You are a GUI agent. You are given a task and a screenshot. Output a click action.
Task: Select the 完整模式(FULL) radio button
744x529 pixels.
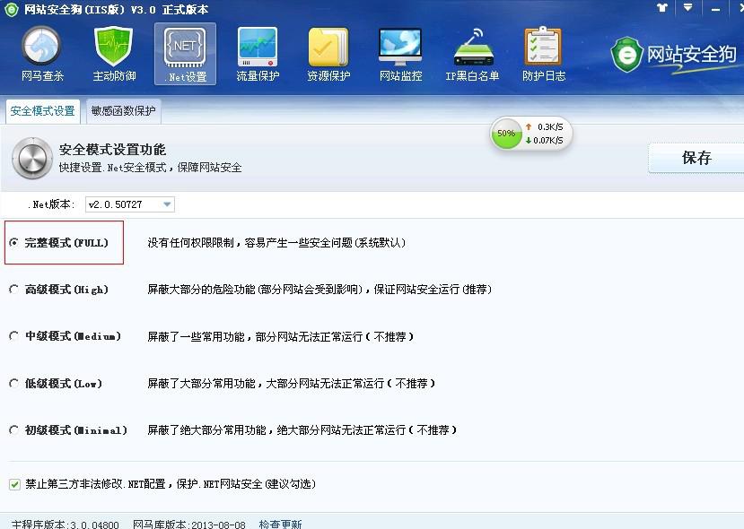click(13, 243)
